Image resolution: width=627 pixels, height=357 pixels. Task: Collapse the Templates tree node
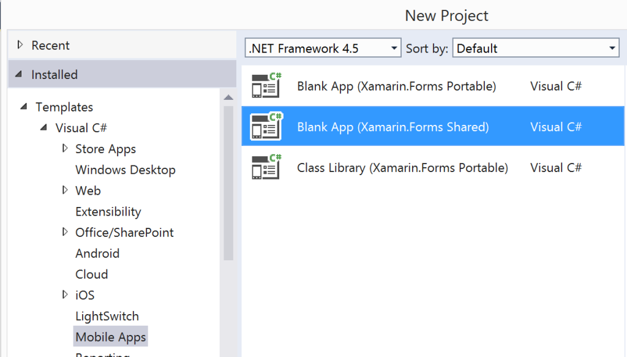24,107
